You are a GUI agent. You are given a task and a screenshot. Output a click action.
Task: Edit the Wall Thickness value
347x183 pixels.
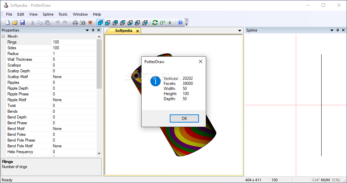[x=74, y=59]
